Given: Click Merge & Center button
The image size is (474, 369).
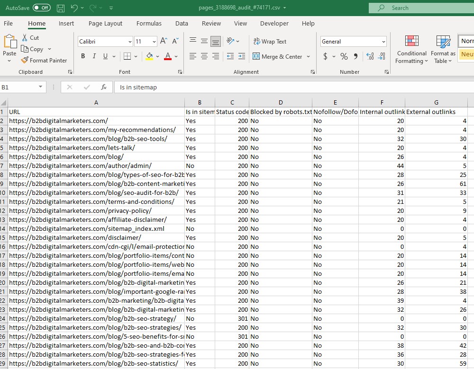Looking at the screenshot, I should click(277, 56).
